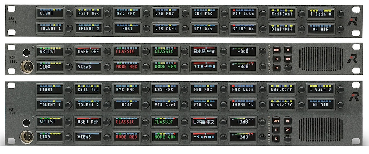The height and width of the screenshot is (154, 369).
Task: Toggle Kill Mic key on ECP 1116
Action: click(88, 13)
